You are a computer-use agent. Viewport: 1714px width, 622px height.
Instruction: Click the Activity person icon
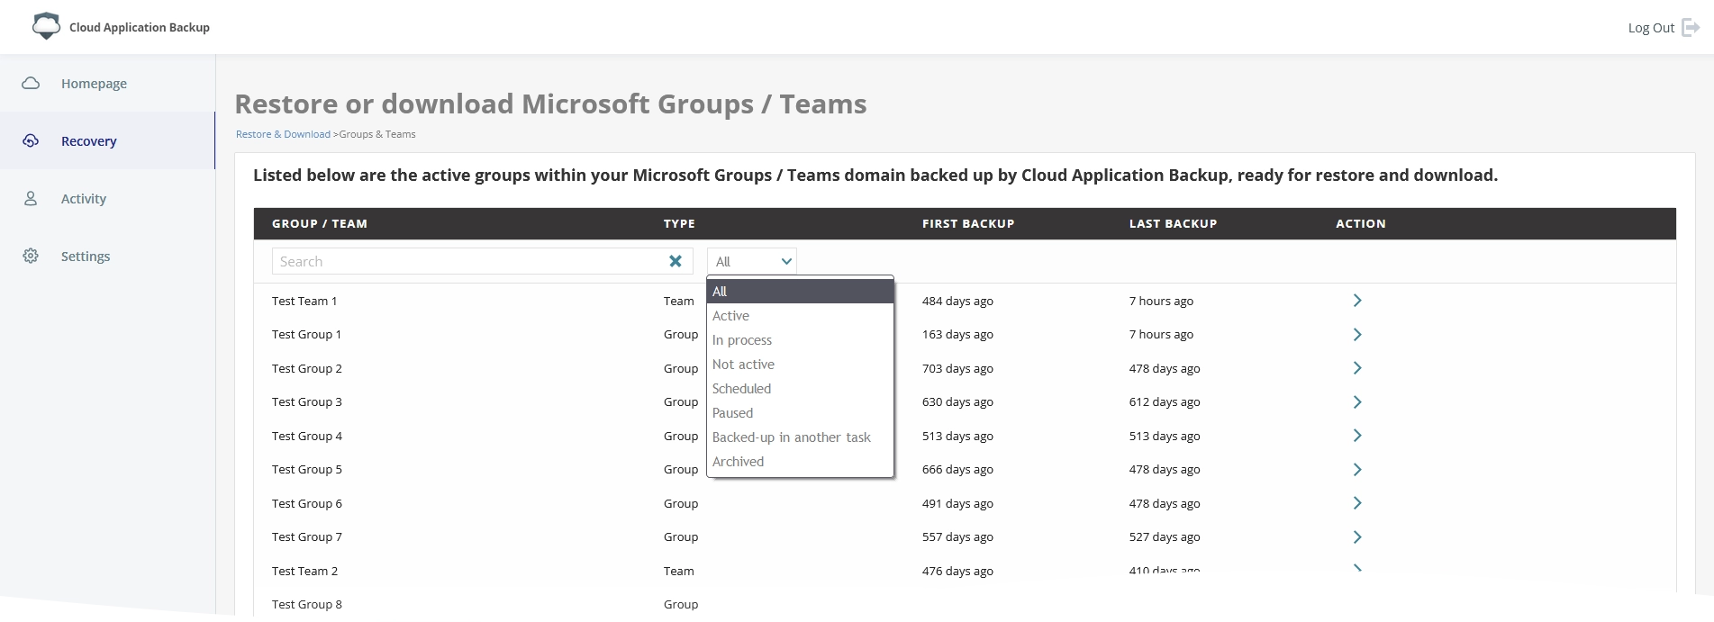(31, 198)
